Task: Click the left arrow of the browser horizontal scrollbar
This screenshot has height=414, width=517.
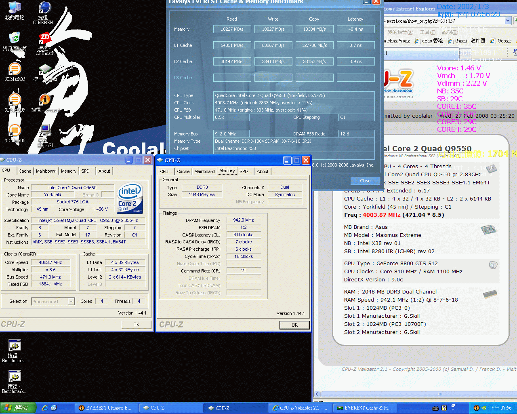Action: [317, 394]
